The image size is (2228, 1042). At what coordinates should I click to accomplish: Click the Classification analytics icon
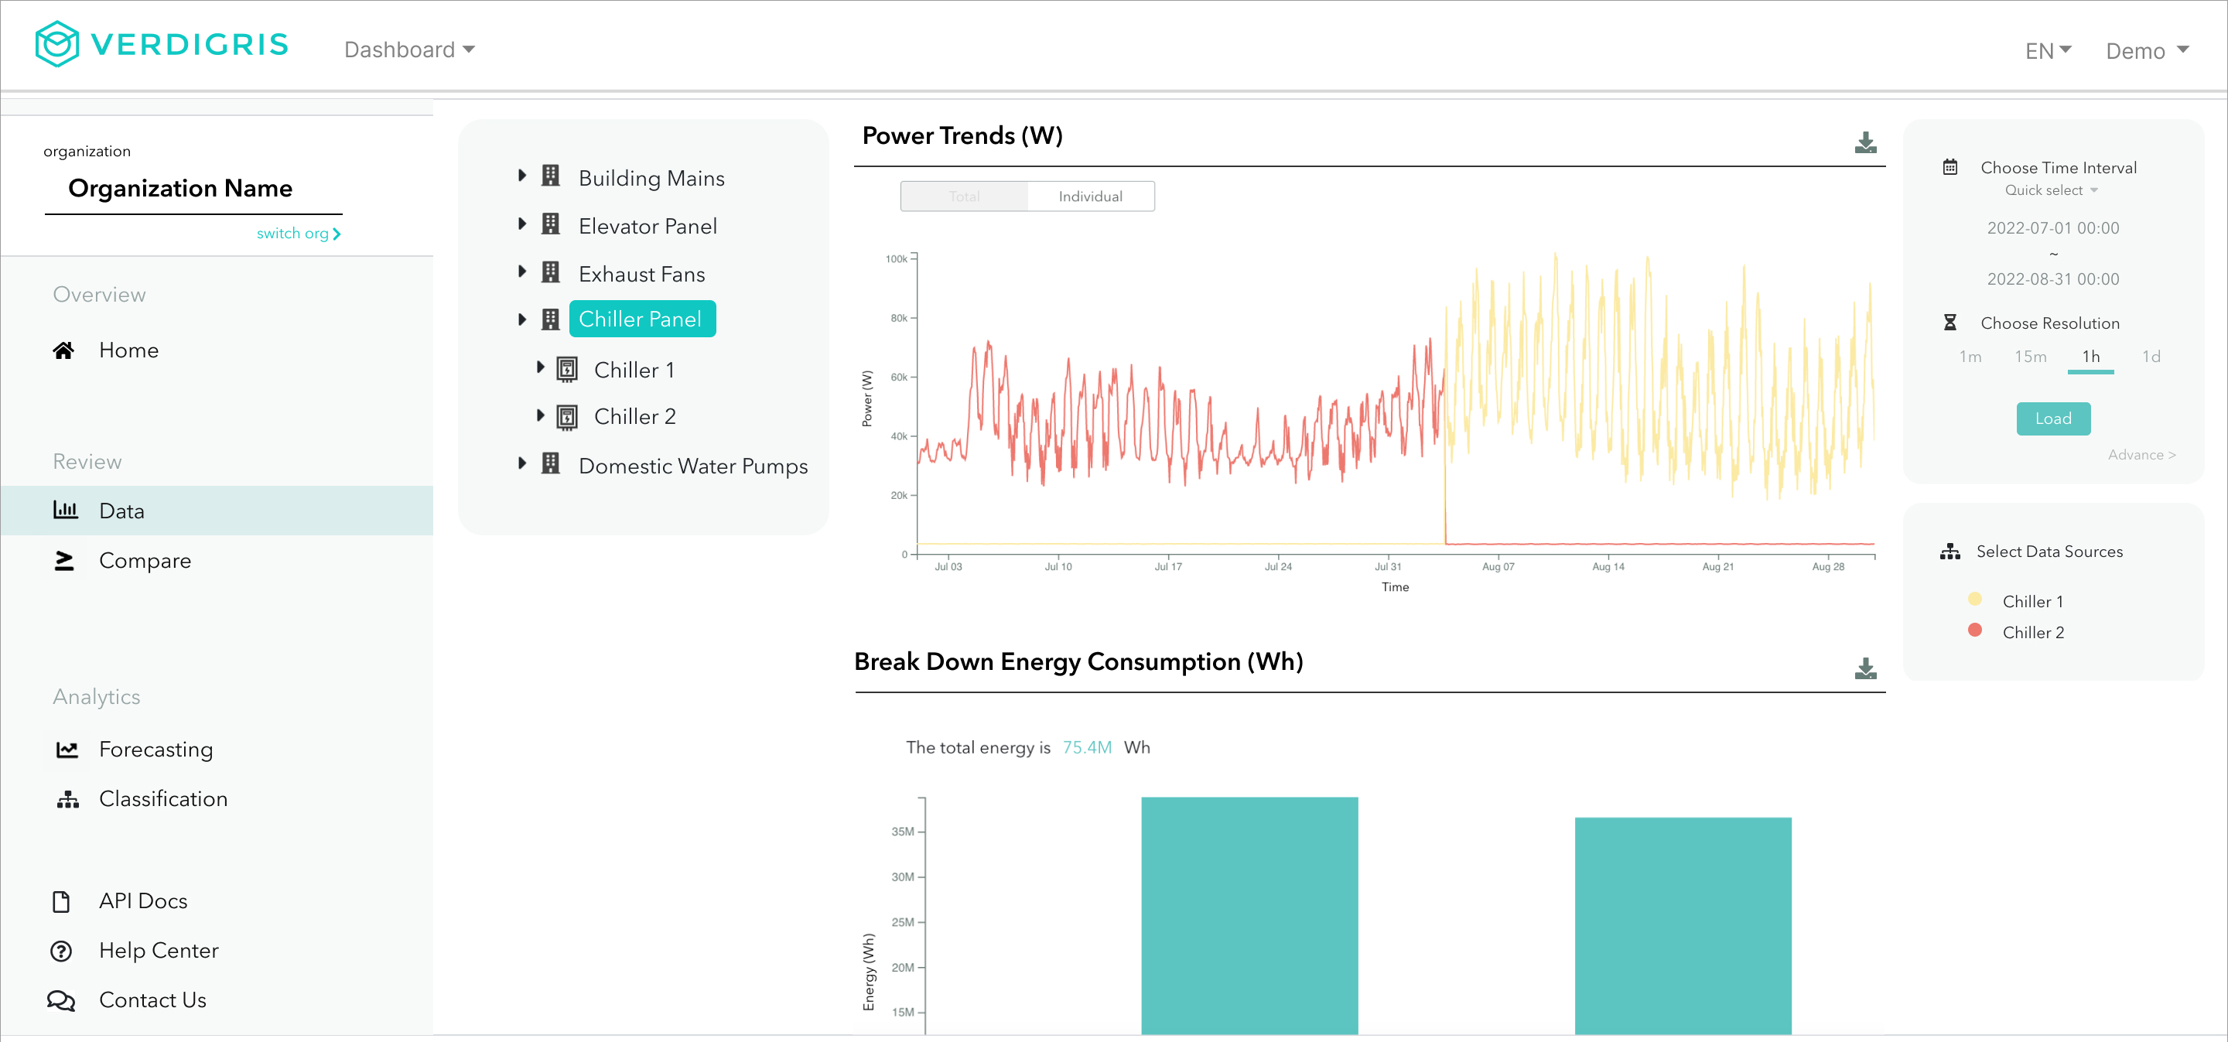tap(67, 799)
